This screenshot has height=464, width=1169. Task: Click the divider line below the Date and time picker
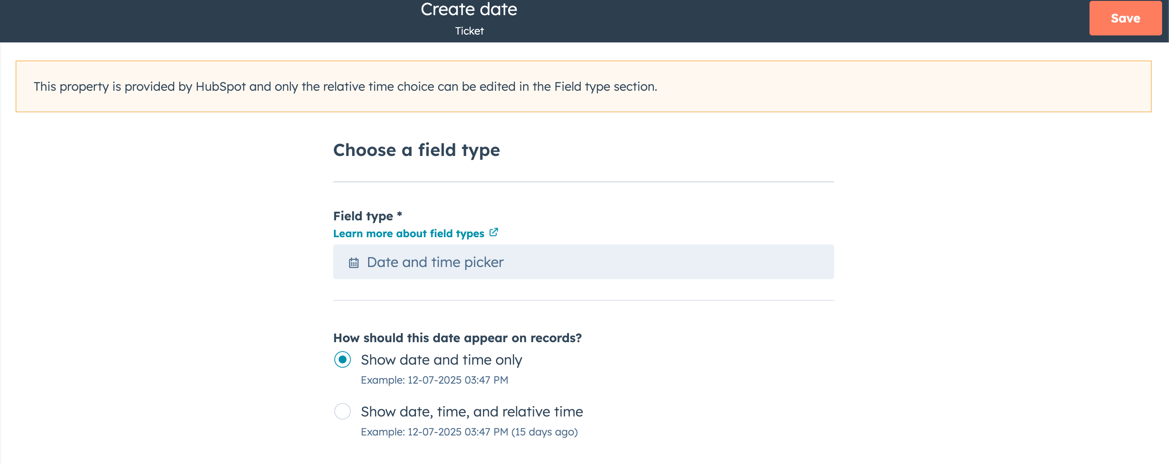(583, 300)
